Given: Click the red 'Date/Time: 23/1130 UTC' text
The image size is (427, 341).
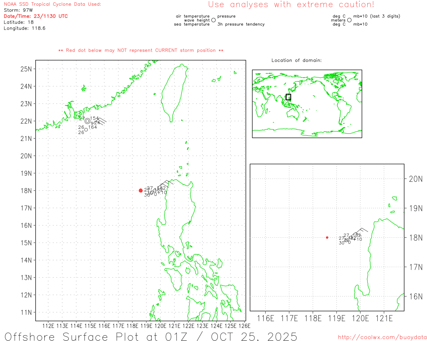Looking at the screenshot, I should 36,16.
